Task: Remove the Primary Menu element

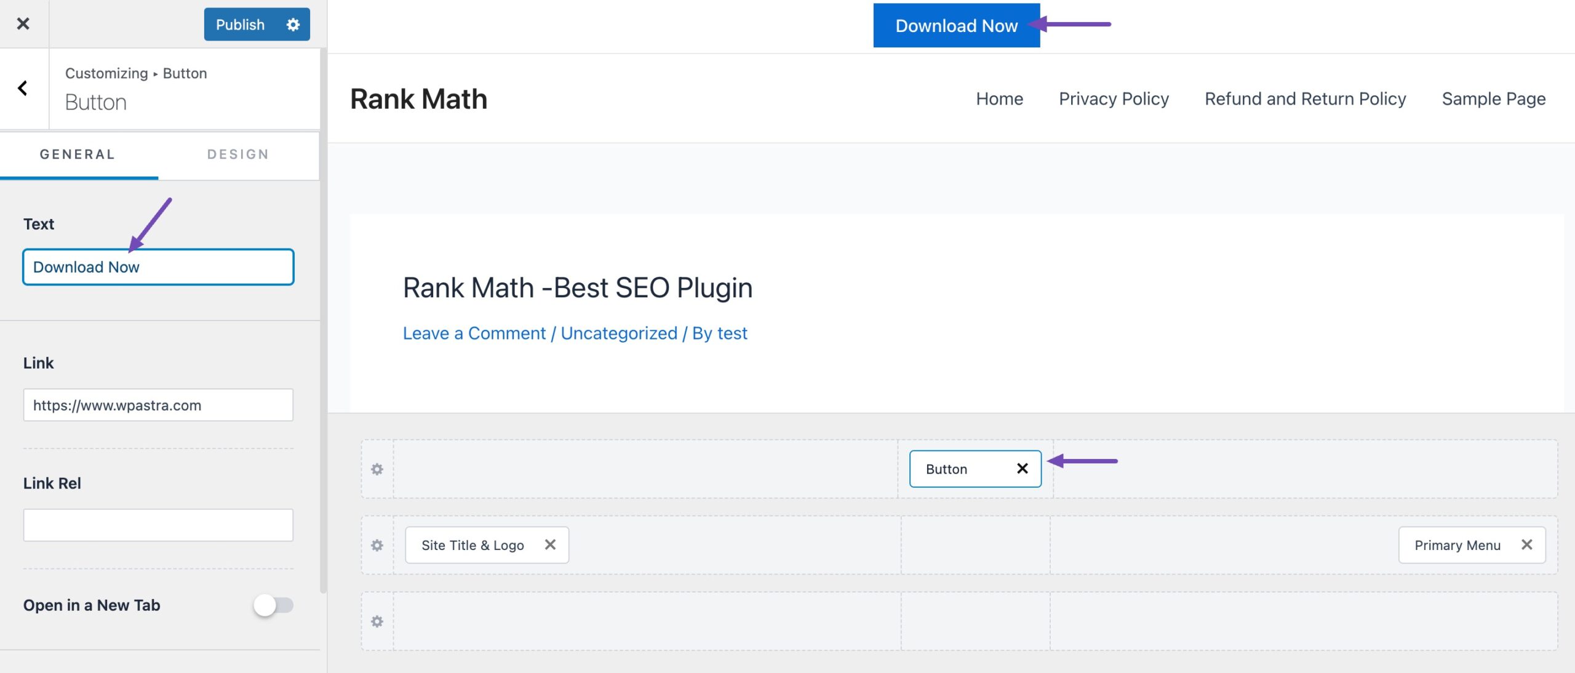Action: tap(1527, 544)
